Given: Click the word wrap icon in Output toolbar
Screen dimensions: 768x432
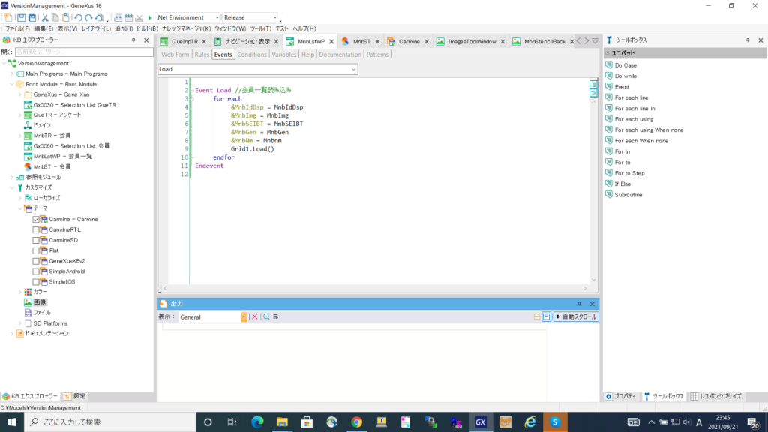Looking at the screenshot, I should 276,317.
